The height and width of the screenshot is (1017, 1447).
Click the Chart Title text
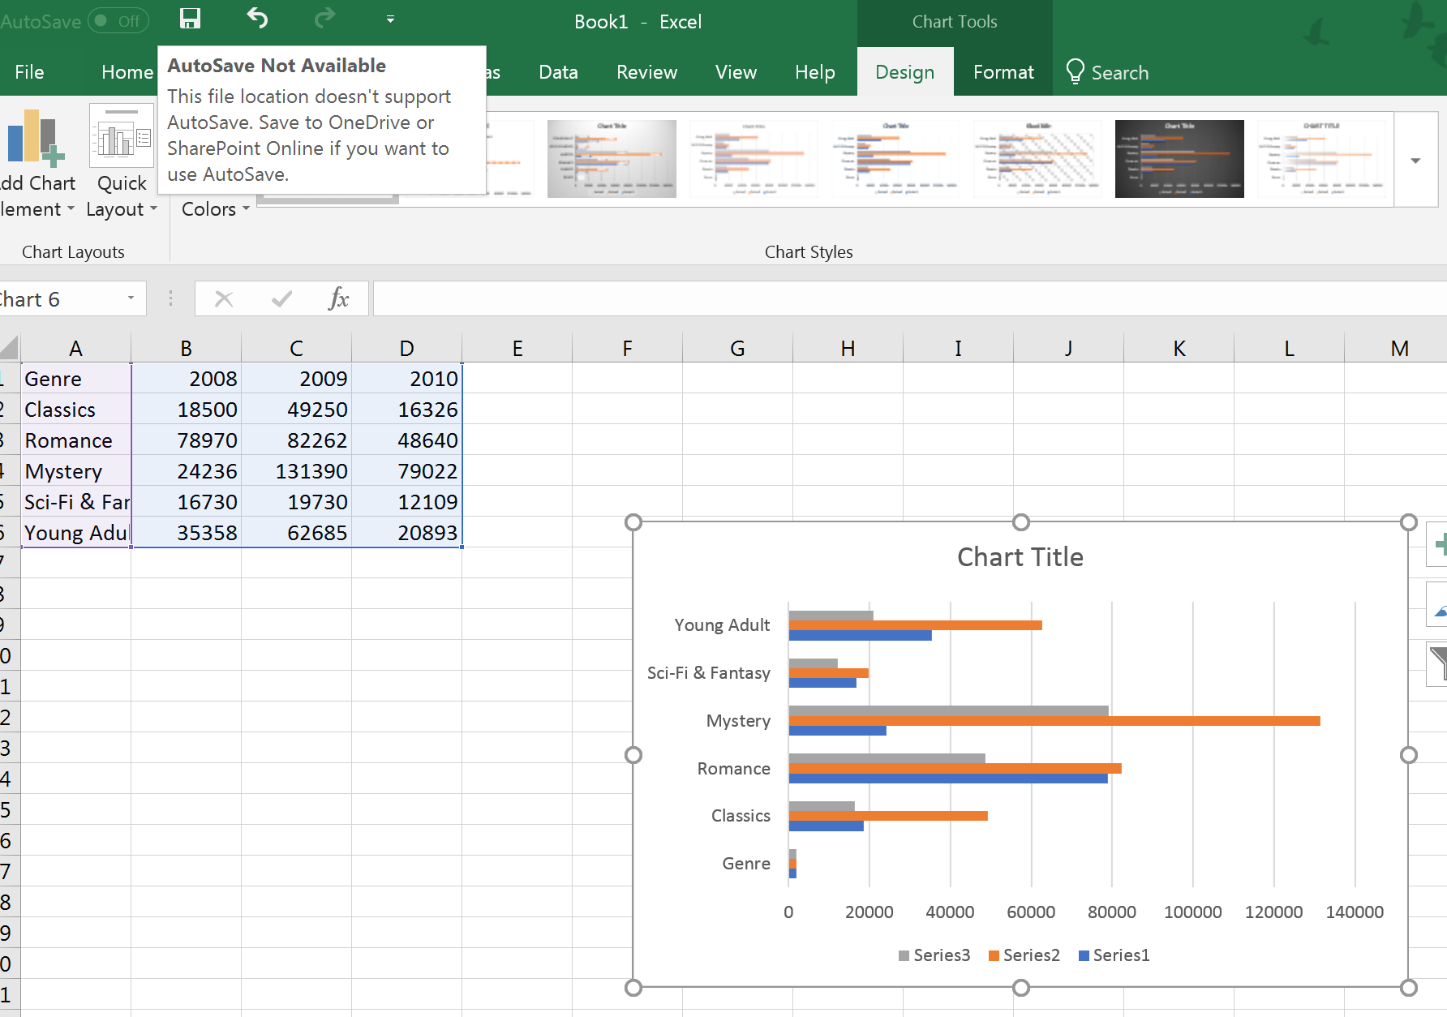1020,557
